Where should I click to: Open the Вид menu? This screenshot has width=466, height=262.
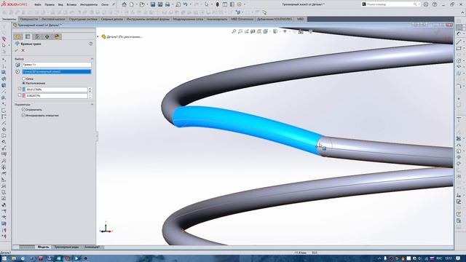(60, 5)
